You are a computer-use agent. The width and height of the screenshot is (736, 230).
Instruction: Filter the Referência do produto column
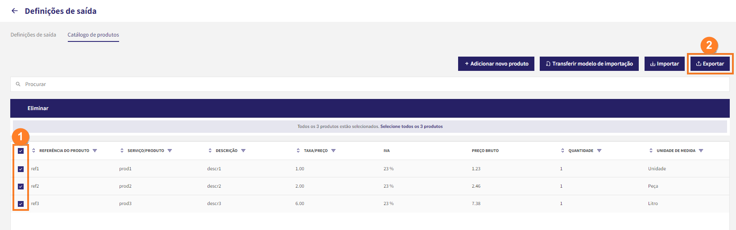pos(95,151)
